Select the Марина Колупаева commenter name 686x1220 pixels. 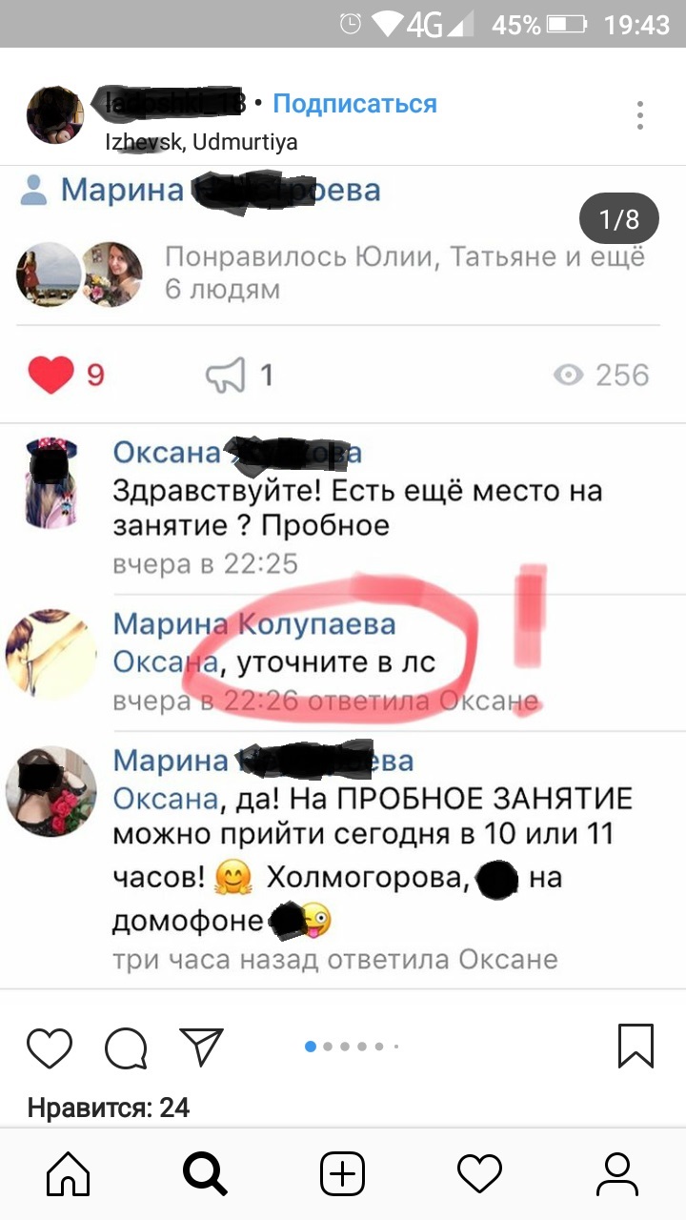coord(253,624)
